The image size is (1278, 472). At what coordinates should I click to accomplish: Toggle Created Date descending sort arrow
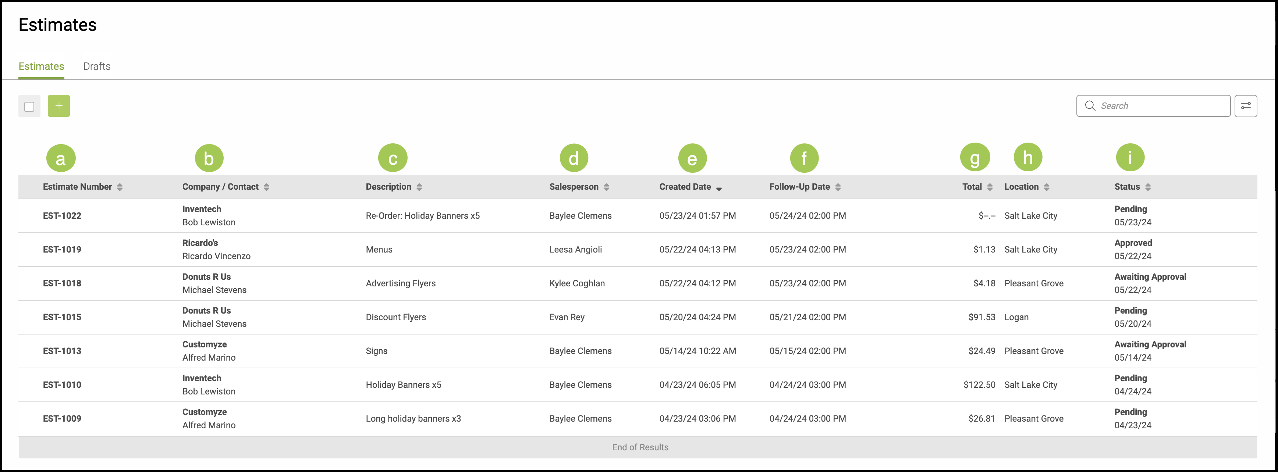click(x=719, y=189)
